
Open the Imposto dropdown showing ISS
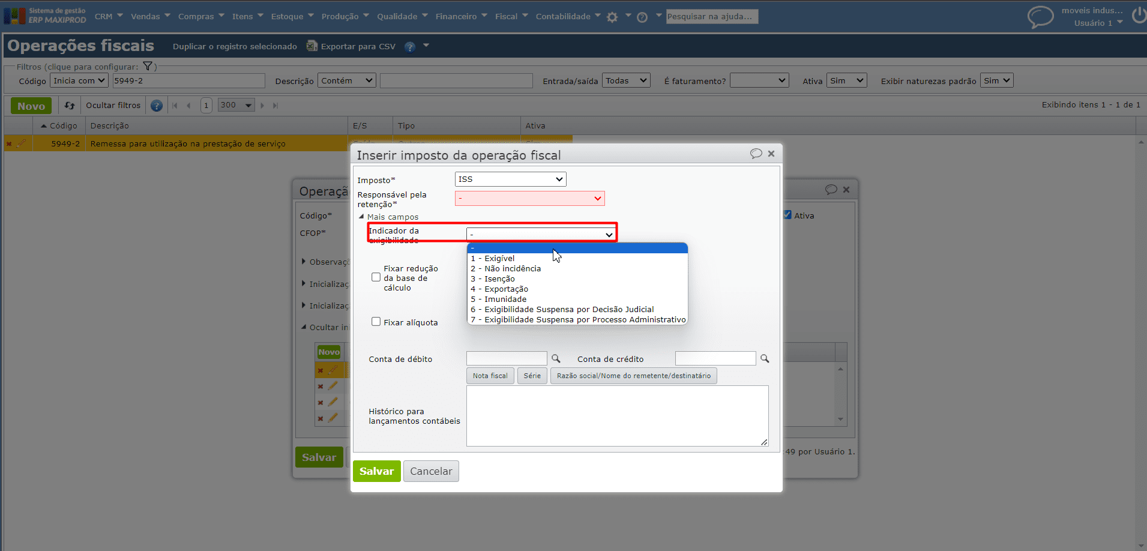(510, 179)
